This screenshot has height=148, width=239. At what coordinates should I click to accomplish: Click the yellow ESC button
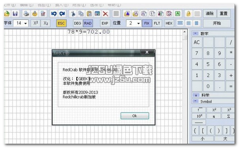coord(61,23)
